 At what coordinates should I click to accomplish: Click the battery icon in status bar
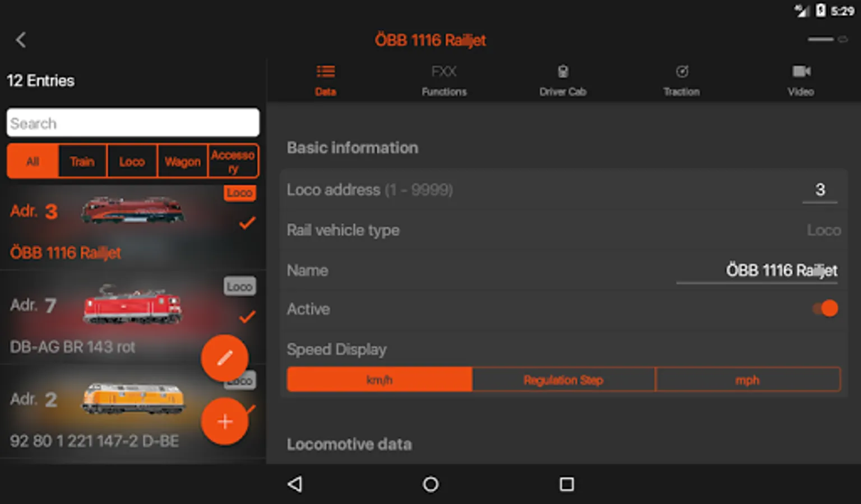tap(821, 10)
